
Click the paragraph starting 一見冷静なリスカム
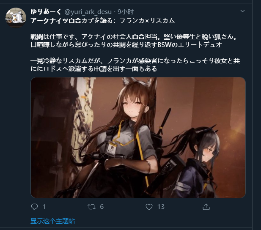(x=135, y=65)
